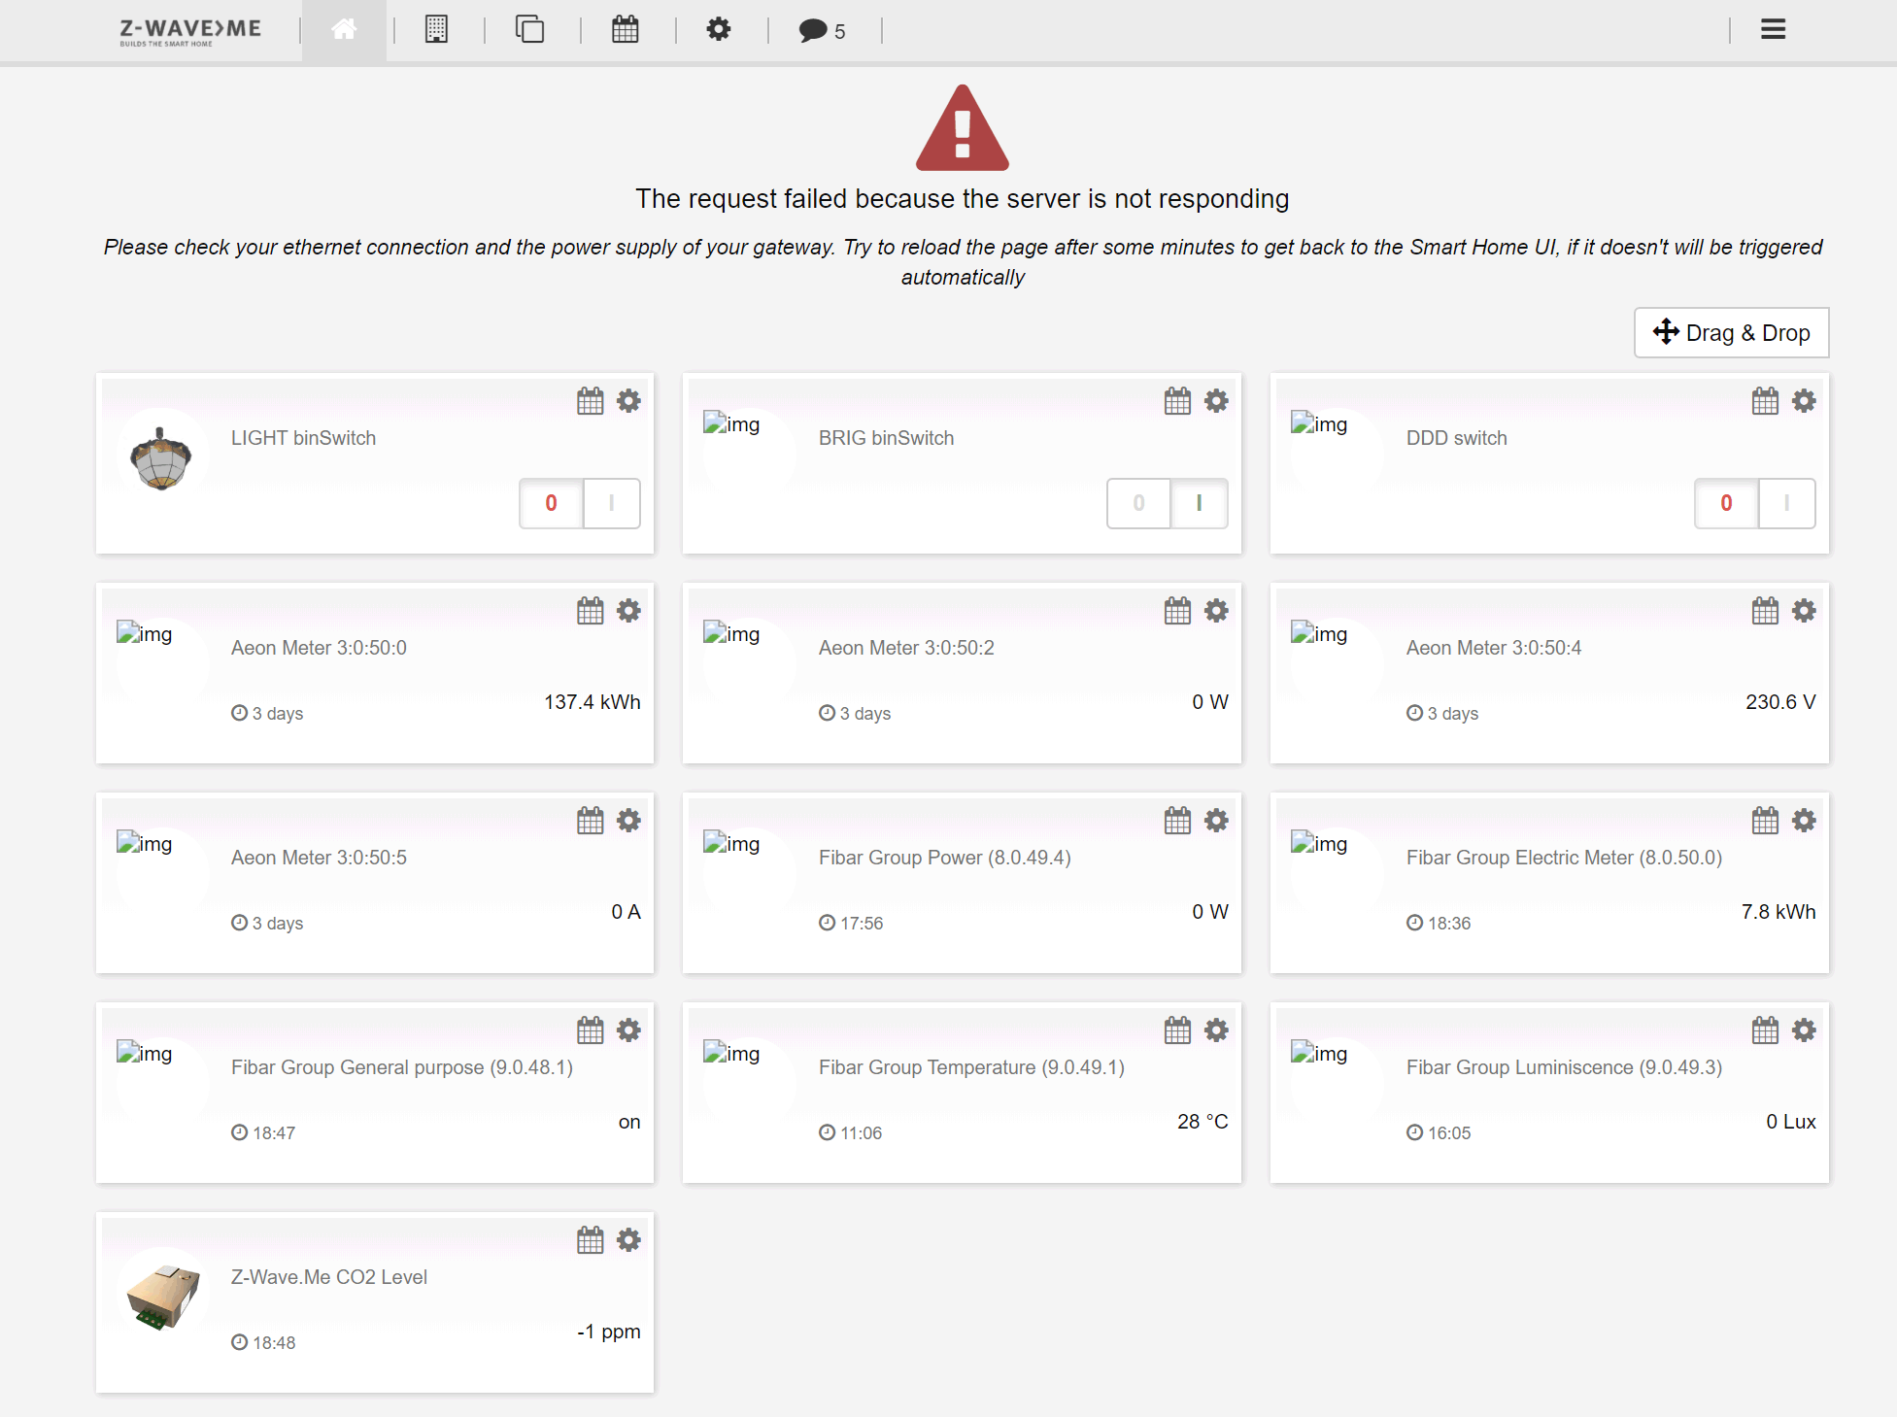Open history for Fibar Group General purpose
The height and width of the screenshot is (1417, 1897).
pyautogui.click(x=591, y=1030)
